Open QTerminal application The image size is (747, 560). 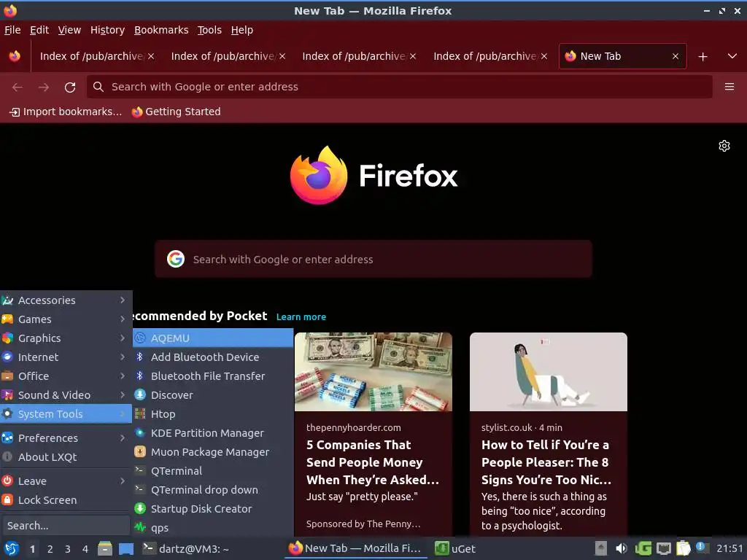pos(213,471)
